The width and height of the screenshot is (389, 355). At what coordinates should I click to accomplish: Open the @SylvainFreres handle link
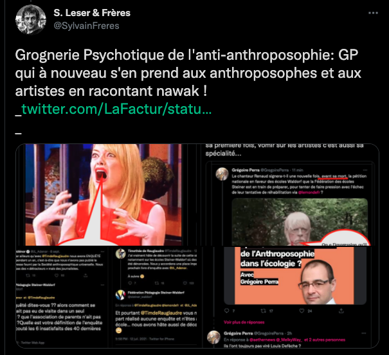[86, 26]
